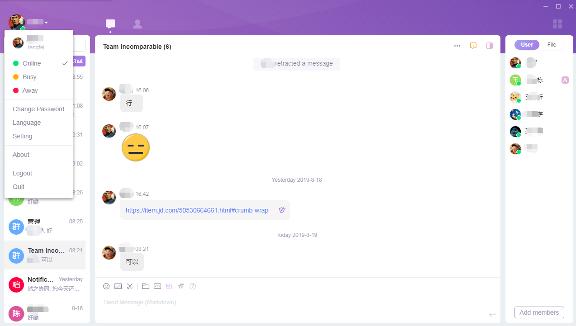Click the Add members button
Viewport: 576px width, 326px height.
[x=539, y=312]
